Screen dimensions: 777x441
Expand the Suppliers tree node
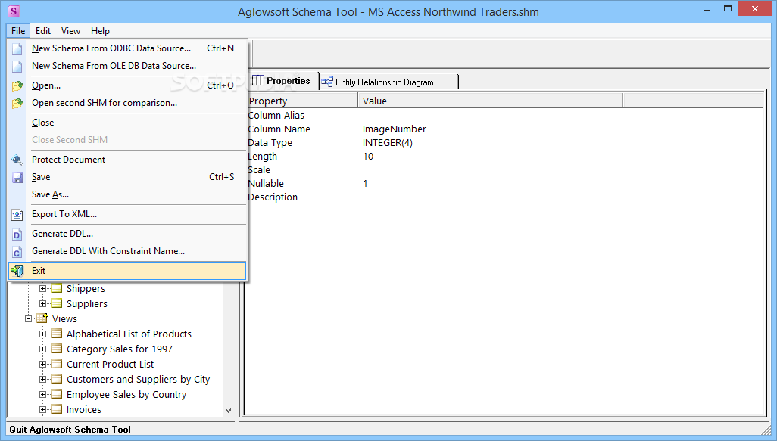pyautogui.click(x=42, y=304)
